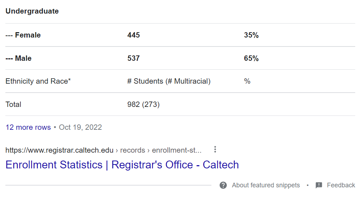
Task: Click the 'Ethnicity and Race*' row label
Action: (x=38, y=81)
